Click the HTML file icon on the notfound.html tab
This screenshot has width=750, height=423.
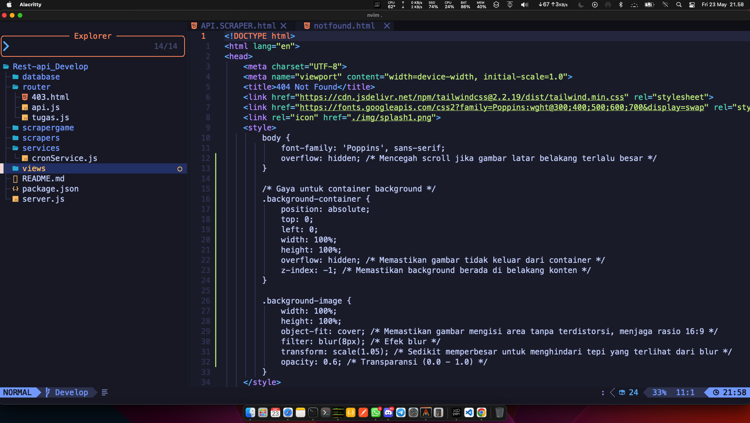(307, 26)
